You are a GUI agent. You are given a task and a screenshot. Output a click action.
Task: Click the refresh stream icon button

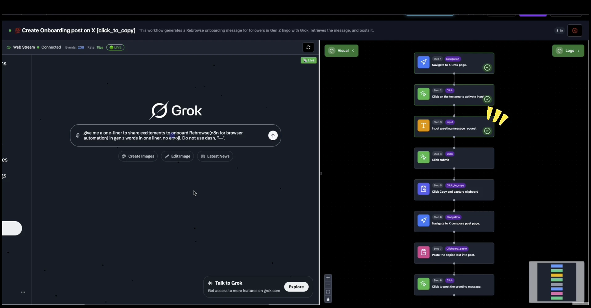coord(308,47)
